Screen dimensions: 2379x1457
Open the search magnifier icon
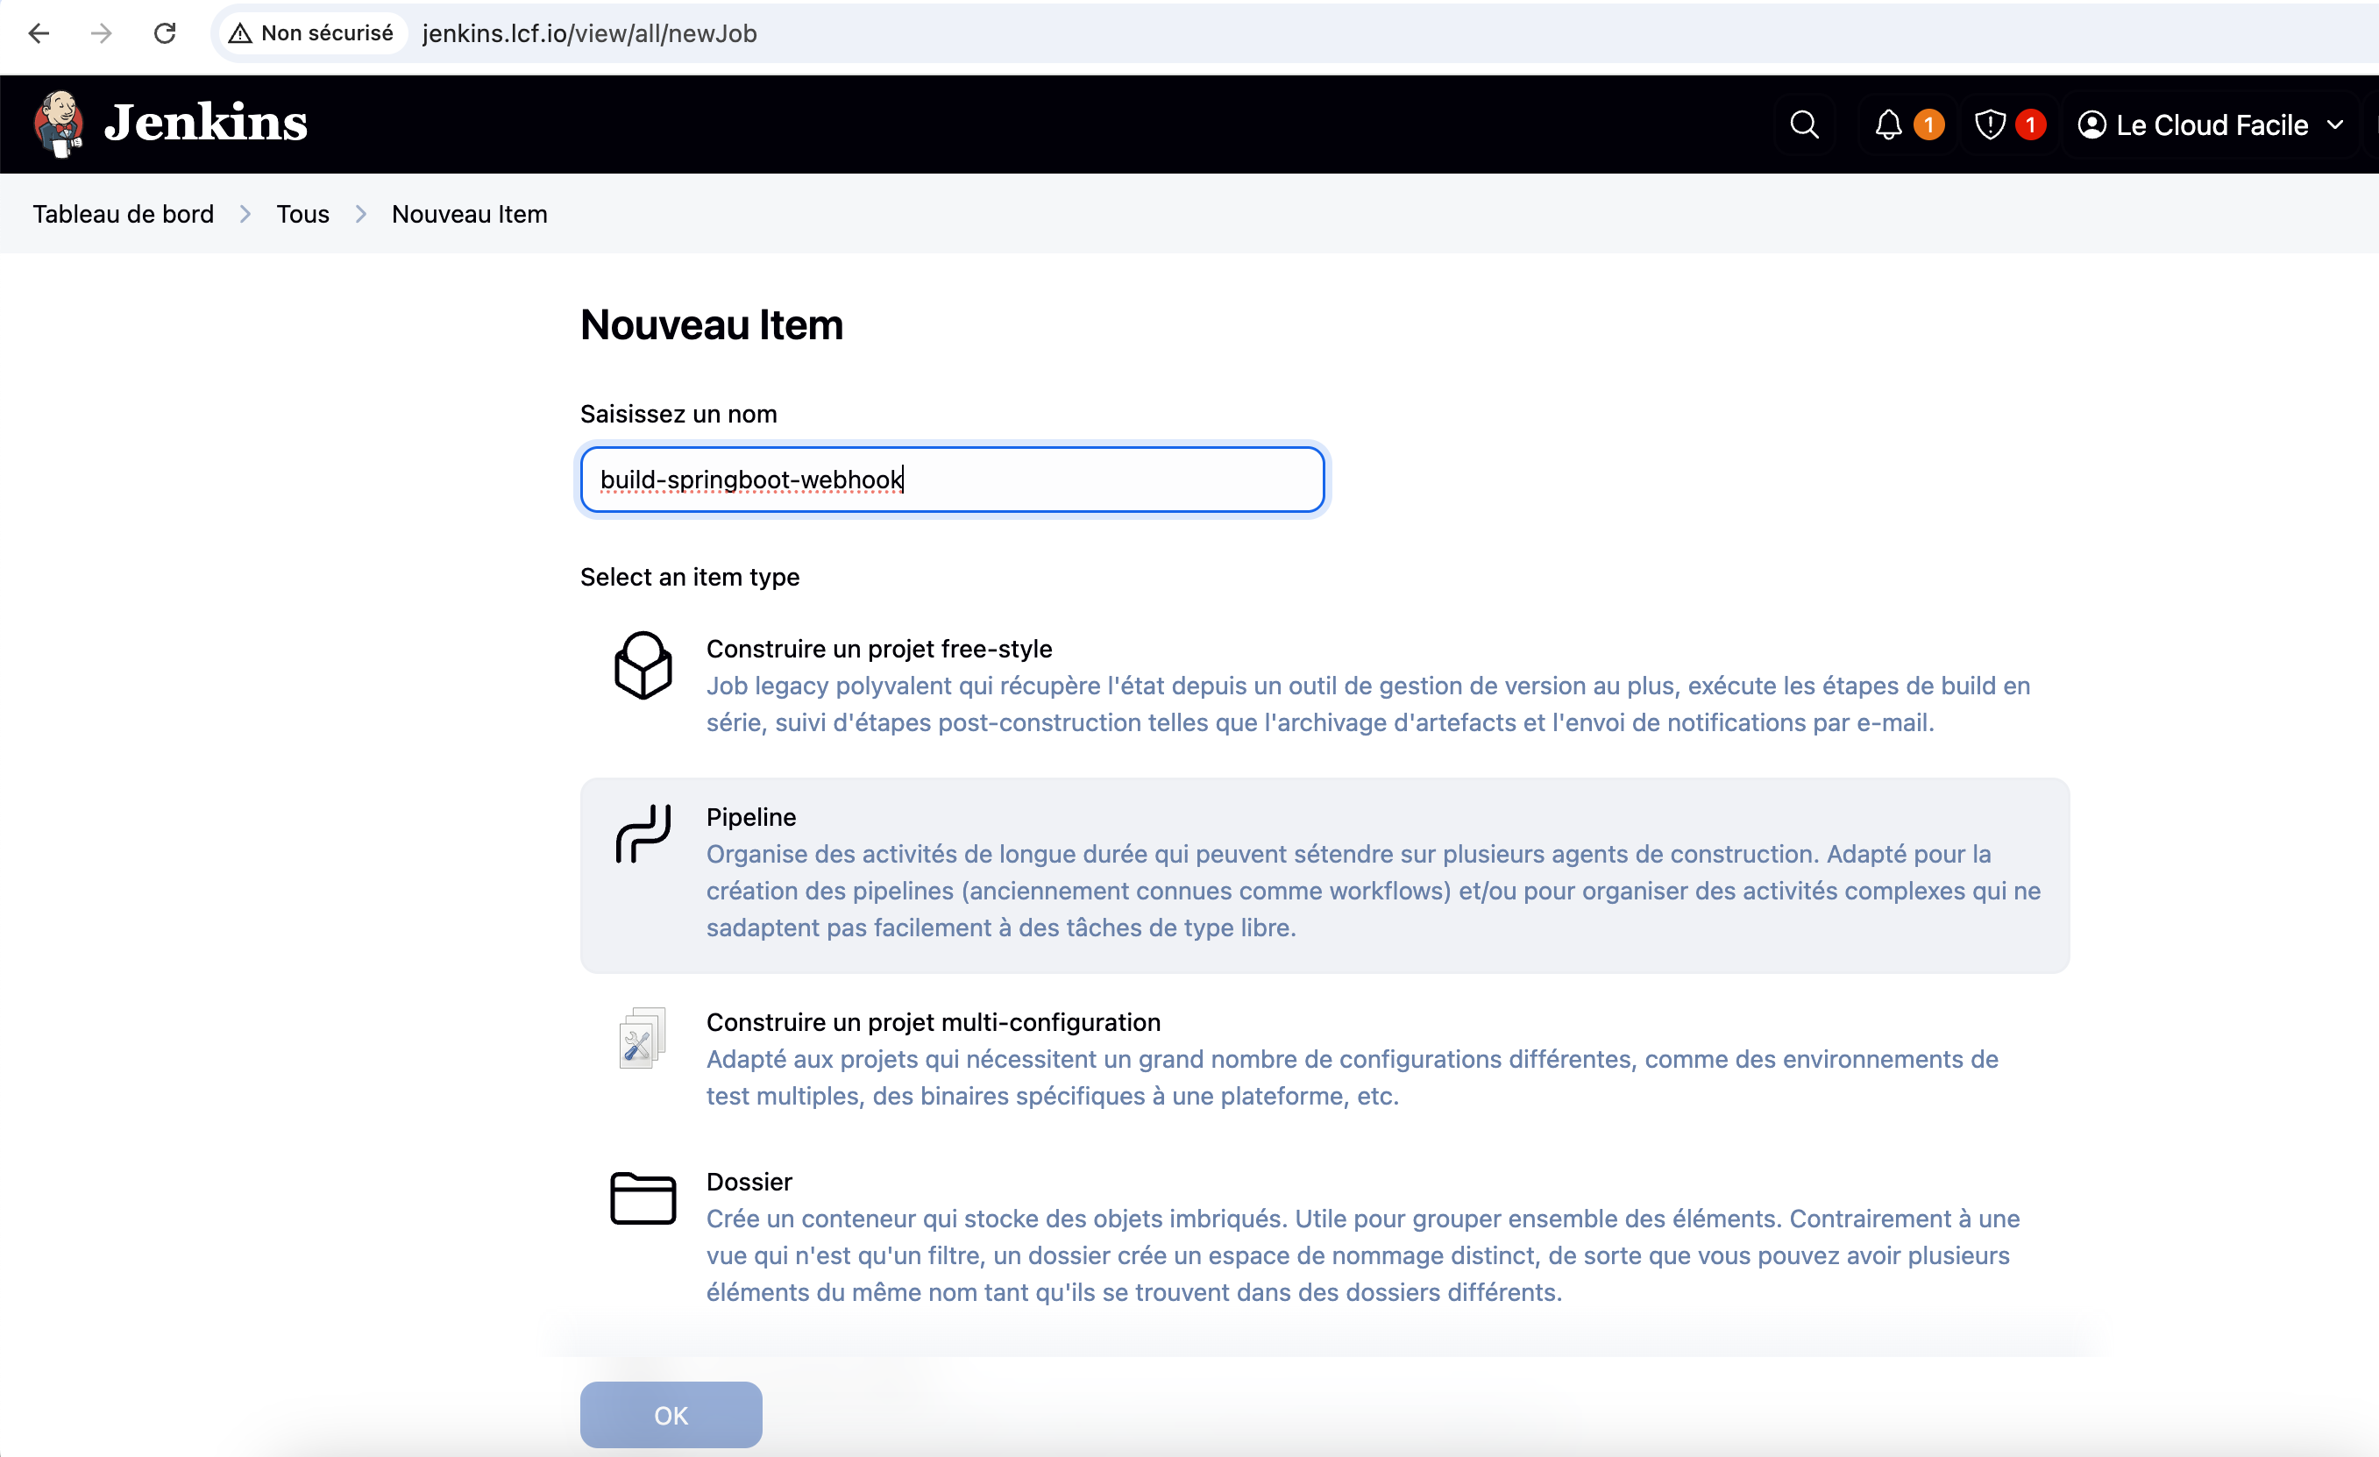click(x=1804, y=124)
